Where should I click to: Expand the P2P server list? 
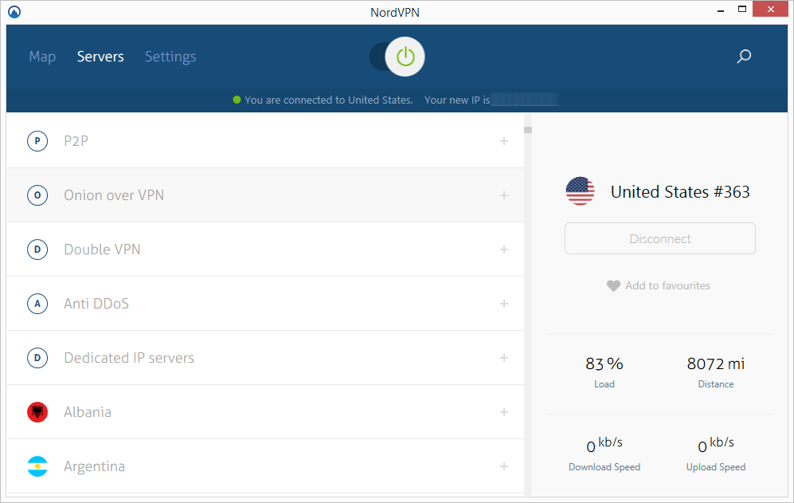coord(503,141)
